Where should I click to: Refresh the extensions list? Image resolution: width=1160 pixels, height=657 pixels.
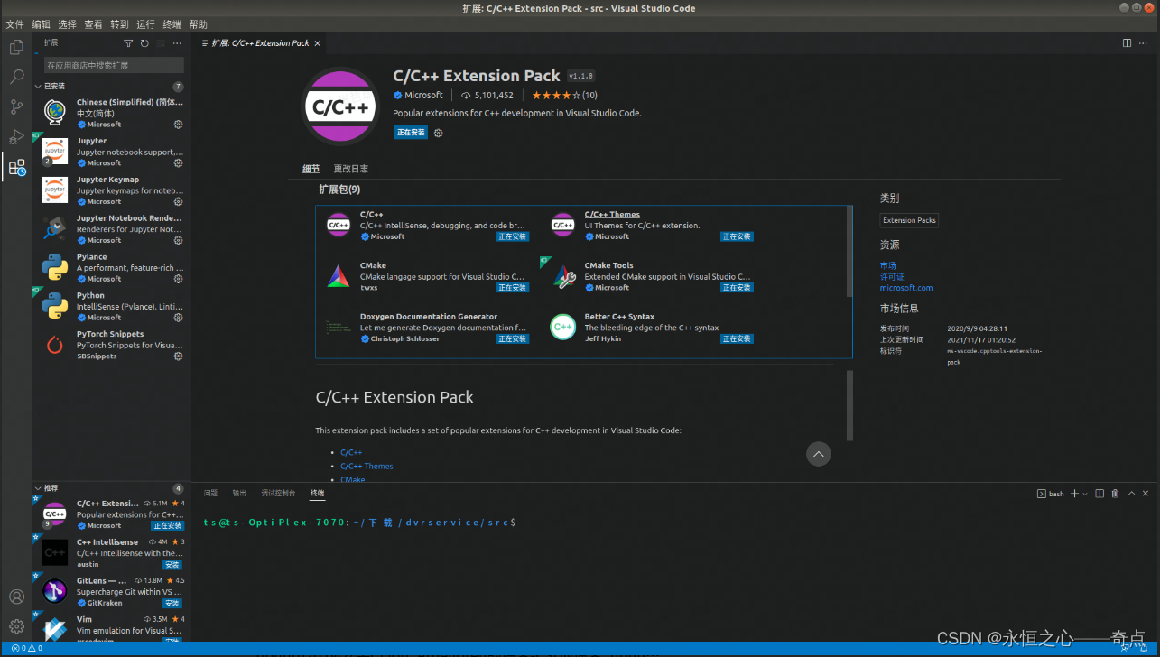tap(144, 43)
